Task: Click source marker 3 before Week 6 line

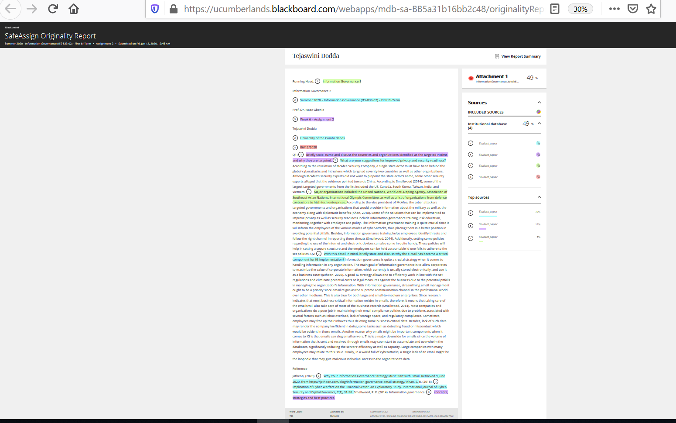Action: coord(295,119)
